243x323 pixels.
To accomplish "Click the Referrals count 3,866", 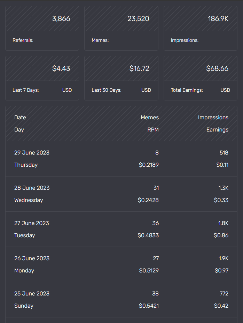I will tap(61, 19).
